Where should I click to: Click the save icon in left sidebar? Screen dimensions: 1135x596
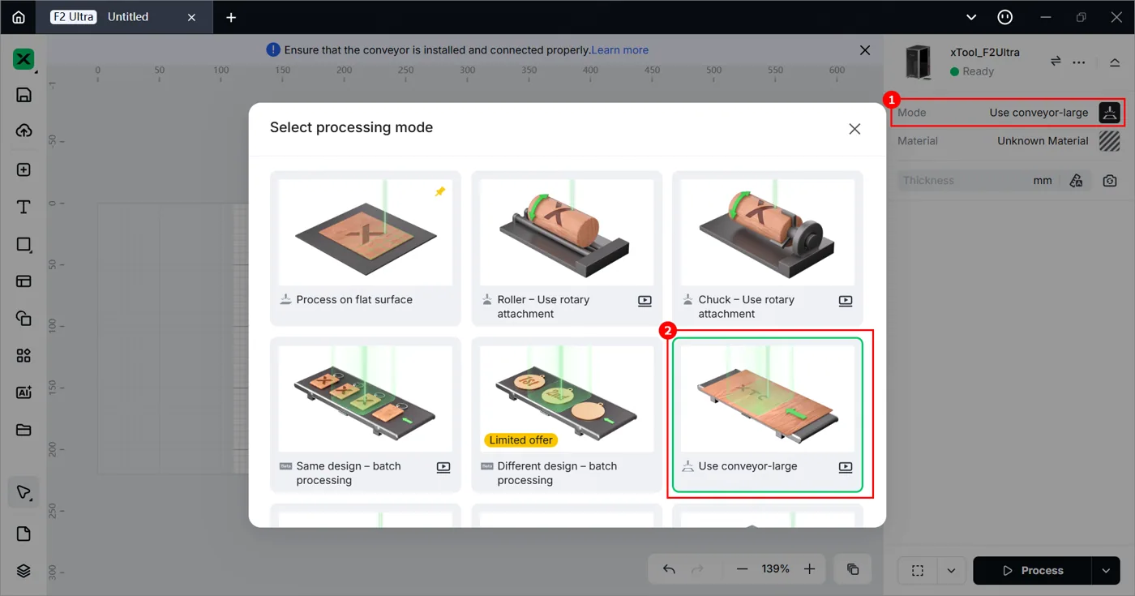point(24,95)
